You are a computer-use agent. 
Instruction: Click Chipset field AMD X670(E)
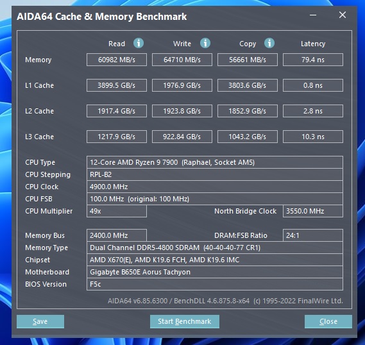(x=215, y=260)
